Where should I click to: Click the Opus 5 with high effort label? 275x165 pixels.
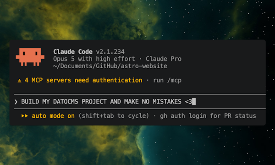94,59
